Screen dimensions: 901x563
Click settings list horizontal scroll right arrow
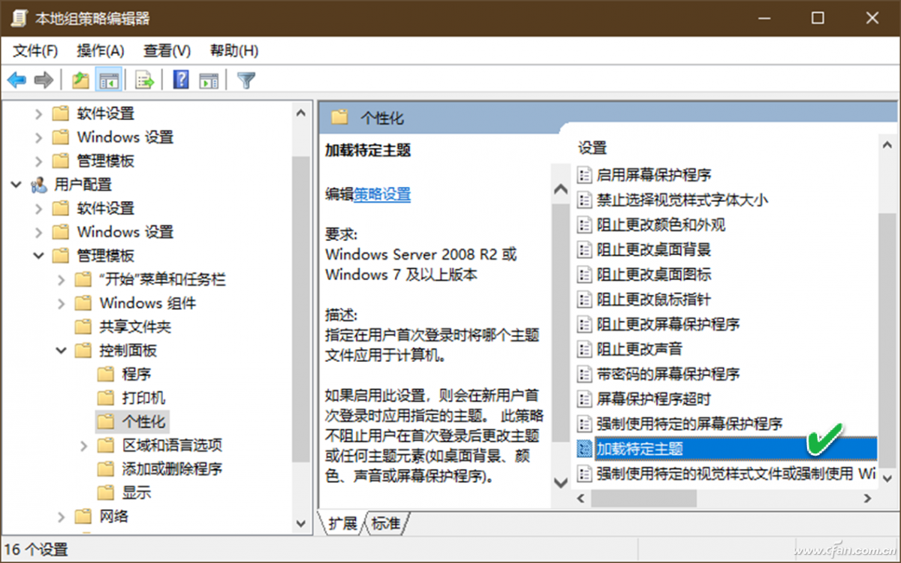point(867,498)
